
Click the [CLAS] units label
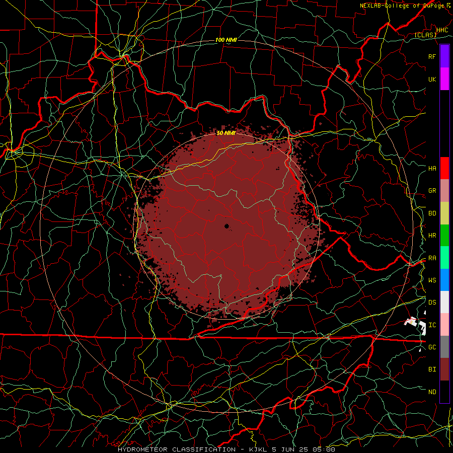pyautogui.click(x=425, y=35)
